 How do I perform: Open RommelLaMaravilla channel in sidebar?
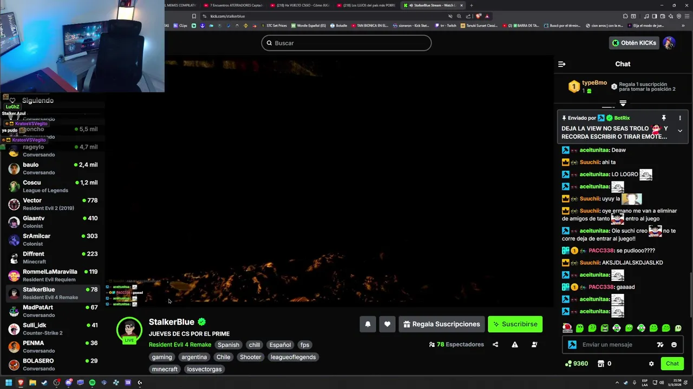click(53, 276)
